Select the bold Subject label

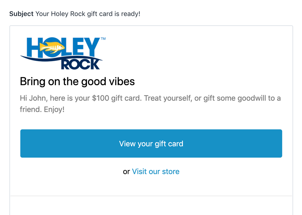pos(21,14)
